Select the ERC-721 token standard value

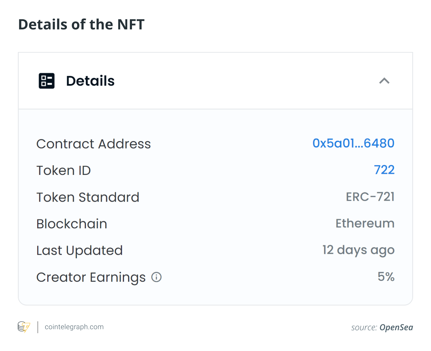pyautogui.click(x=370, y=197)
